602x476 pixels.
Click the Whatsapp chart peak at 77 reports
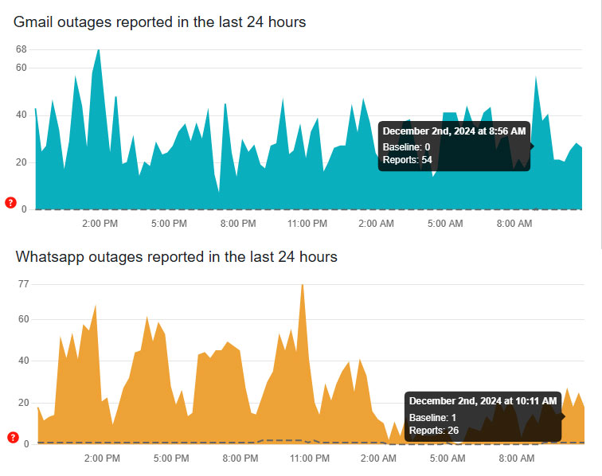pos(303,286)
